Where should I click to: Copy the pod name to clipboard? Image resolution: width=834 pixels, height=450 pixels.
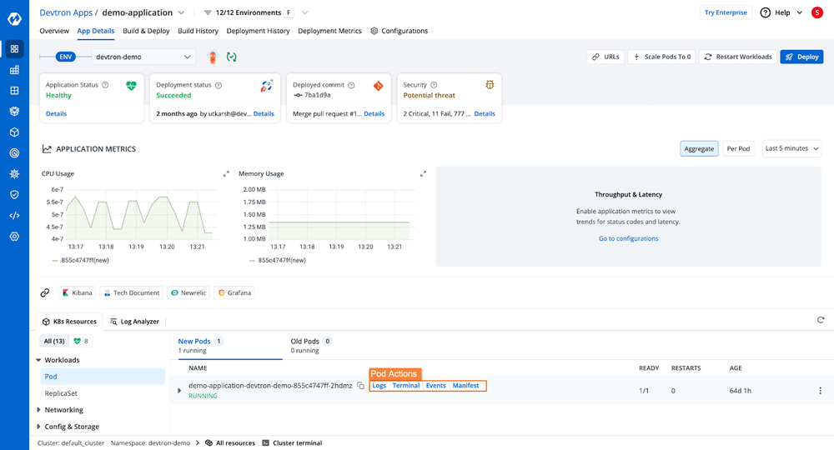360,386
